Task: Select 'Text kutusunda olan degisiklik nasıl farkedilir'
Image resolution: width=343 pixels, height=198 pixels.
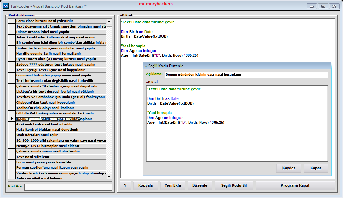Action: pos(61,80)
